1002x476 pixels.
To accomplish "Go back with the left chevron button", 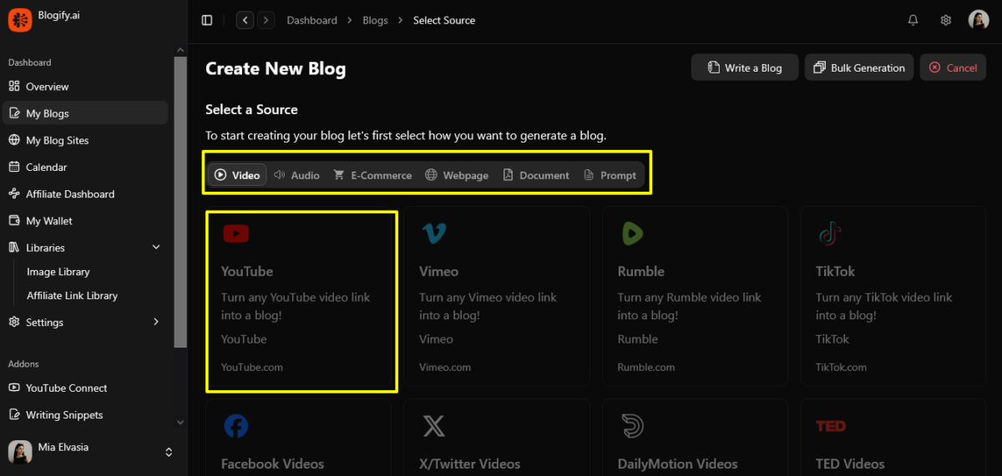I will tap(245, 20).
